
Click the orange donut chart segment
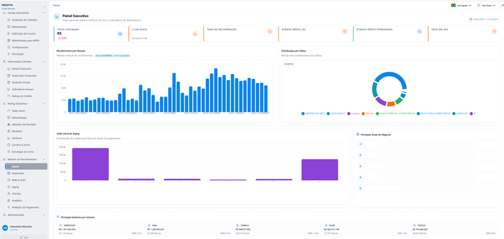[x=391, y=104]
